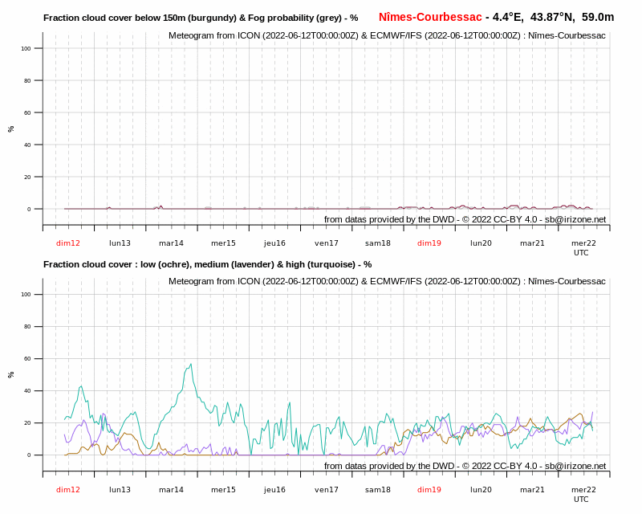
Task: Click red 'dim19' under the upper chart
Action: (x=429, y=243)
